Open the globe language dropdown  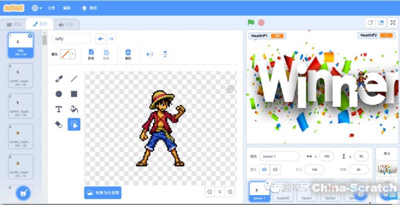[x=37, y=8]
